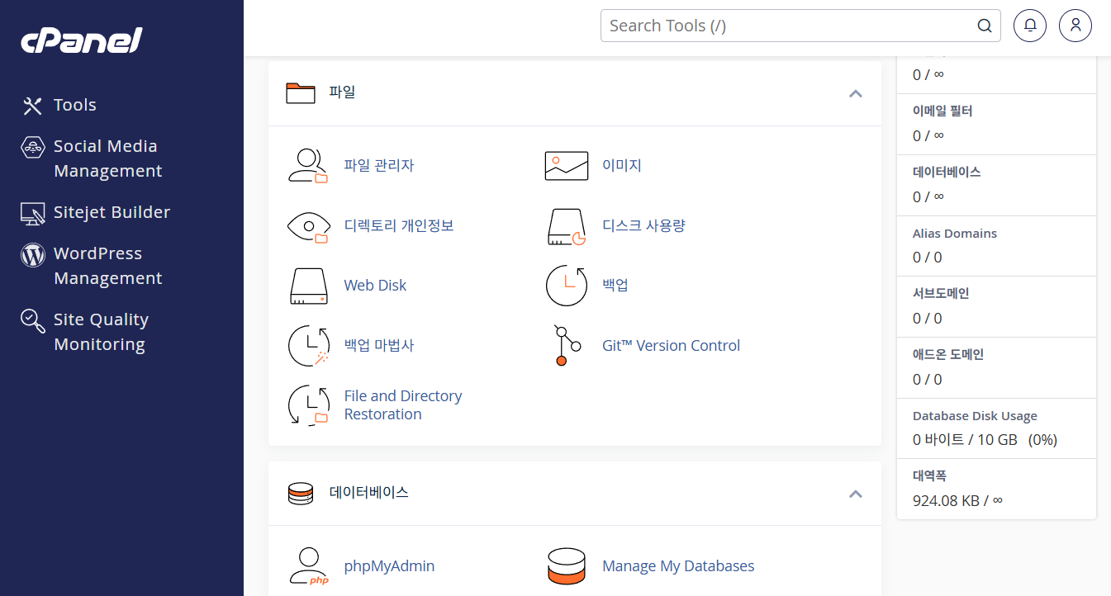Click the File and Directory Restoration icon
The height and width of the screenshot is (596, 1111).
[308, 405]
